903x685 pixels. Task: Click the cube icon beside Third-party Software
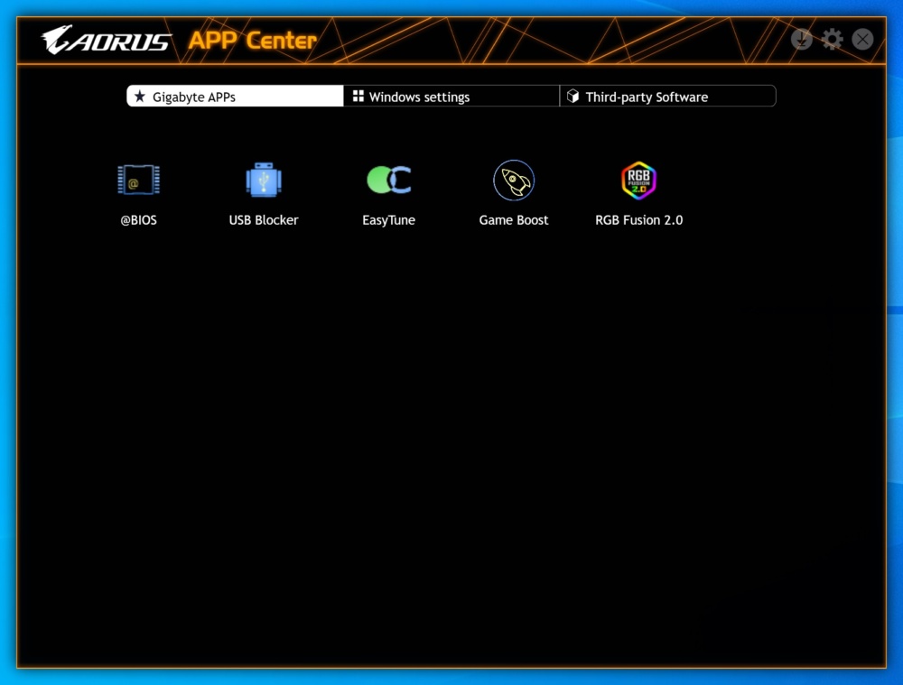(x=573, y=97)
